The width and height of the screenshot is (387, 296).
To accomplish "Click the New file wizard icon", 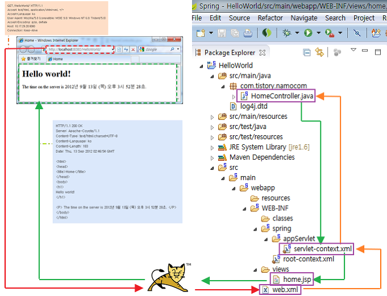I will pos(201,33).
